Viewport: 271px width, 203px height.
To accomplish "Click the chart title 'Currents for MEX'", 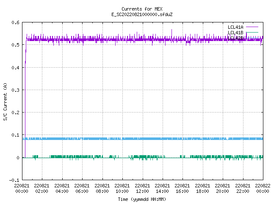I will 142,9.
